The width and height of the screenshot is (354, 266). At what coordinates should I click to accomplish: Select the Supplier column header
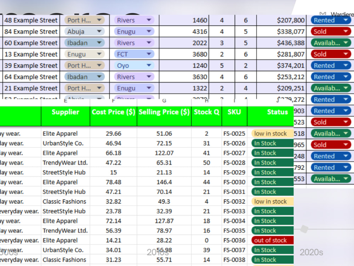pos(65,116)
